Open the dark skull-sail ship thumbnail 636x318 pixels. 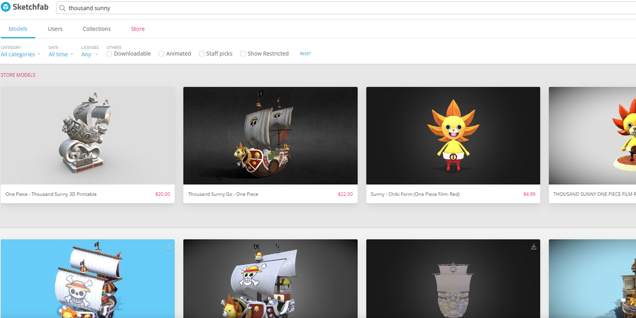271,278
